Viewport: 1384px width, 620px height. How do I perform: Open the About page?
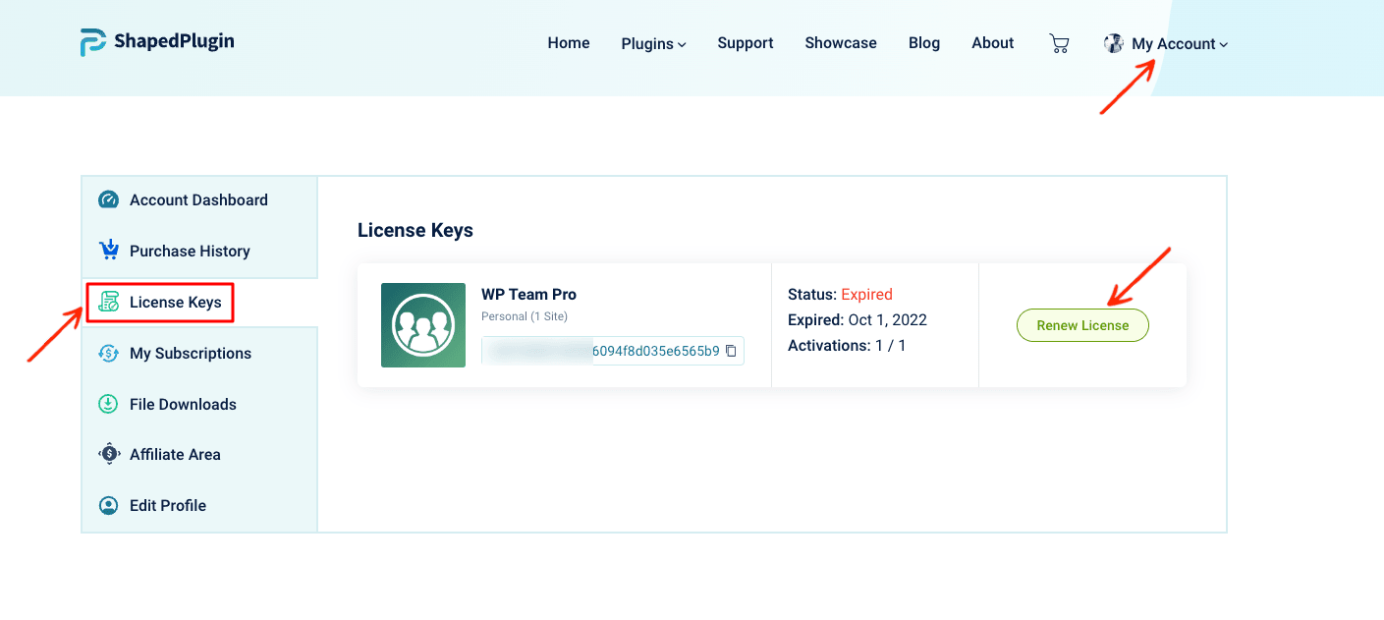click(993, 43)
